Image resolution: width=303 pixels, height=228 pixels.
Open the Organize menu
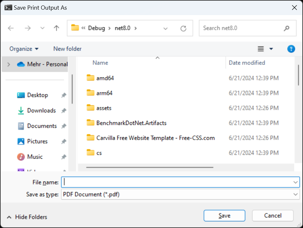[24, 49]
